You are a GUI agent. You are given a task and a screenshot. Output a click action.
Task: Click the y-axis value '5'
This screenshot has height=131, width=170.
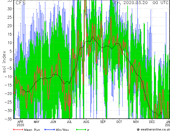pos(11,51)
